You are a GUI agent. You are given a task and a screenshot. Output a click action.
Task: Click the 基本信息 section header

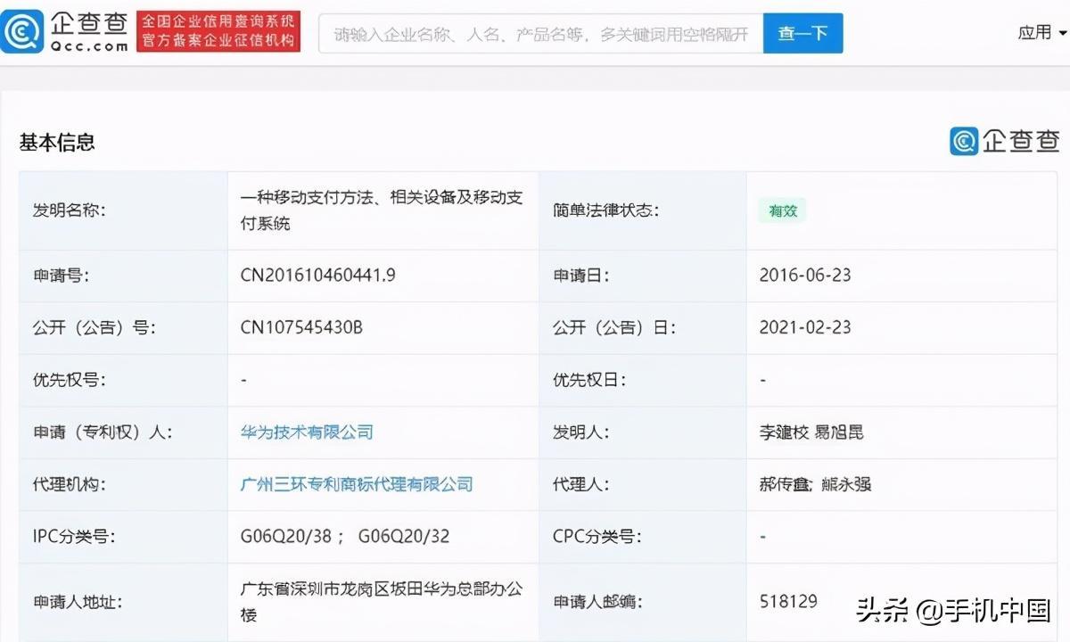tap(56, 142)
